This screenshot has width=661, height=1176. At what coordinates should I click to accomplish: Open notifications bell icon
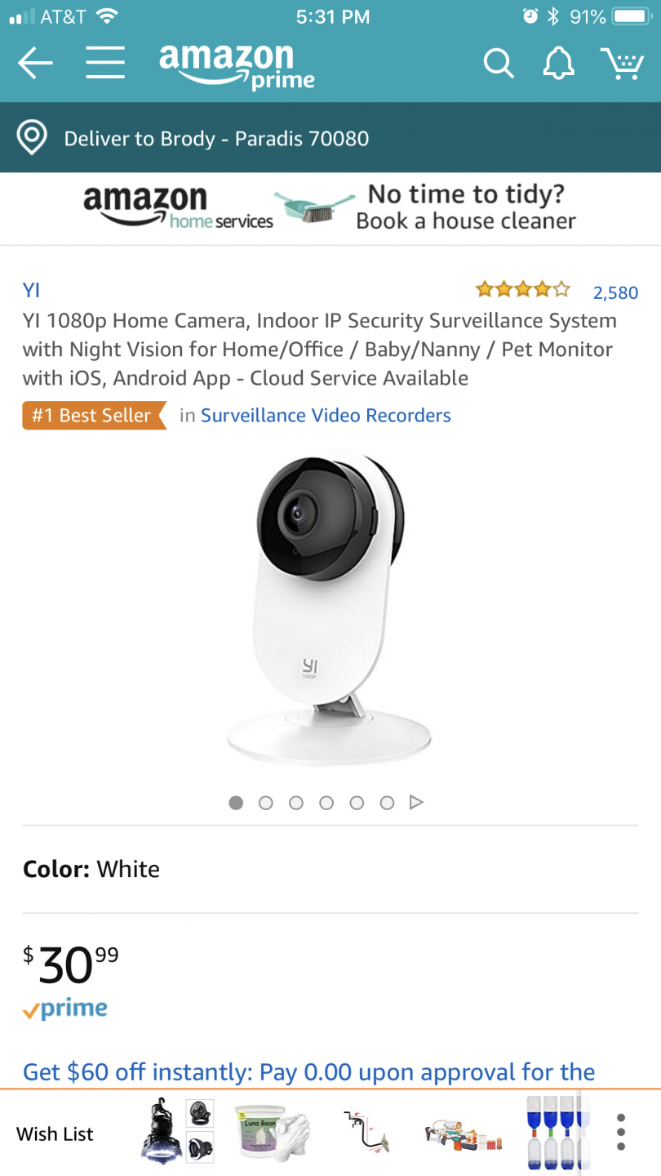pyautogui.click(x=559, y=63)
